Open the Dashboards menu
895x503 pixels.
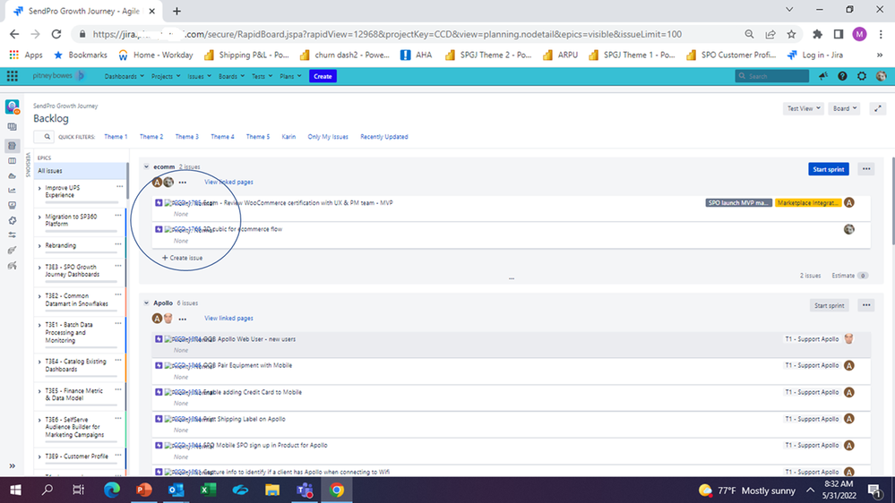coord(124,76)
